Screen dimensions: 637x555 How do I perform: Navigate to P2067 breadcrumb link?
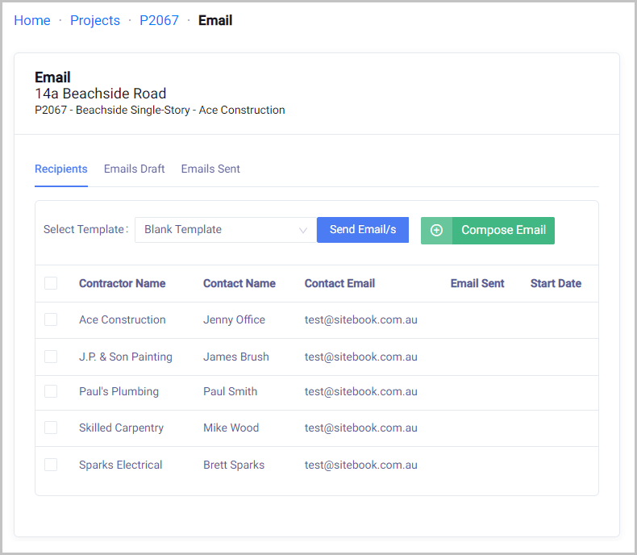click(159, 20)
